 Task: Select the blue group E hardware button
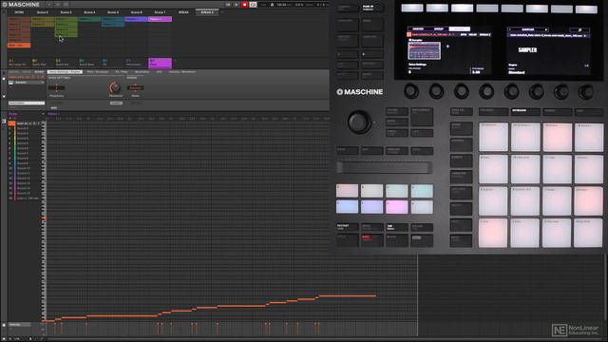(347, 207)
